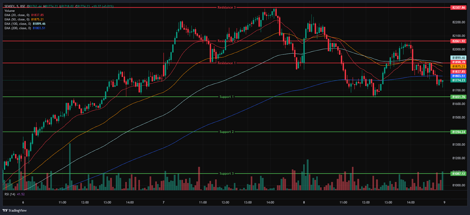470x215 pixels.
Task: Click the Support 3 line label
Action: (226, 173)
